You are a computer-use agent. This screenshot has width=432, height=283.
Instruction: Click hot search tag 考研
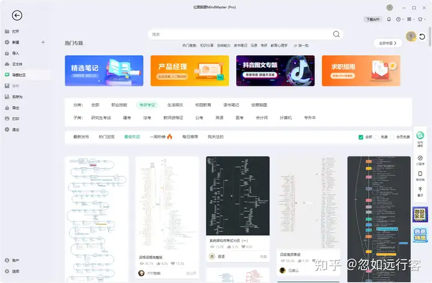pyautogui.click(x=264, y=46)
